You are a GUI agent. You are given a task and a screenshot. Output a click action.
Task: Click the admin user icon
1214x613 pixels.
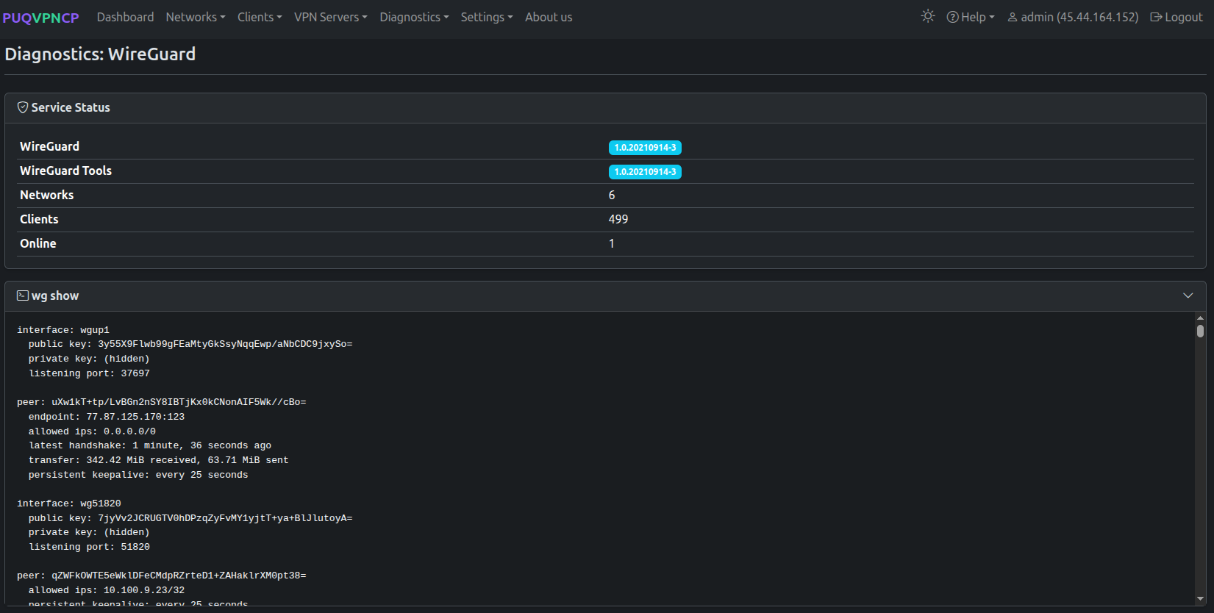click(1013, 17)
